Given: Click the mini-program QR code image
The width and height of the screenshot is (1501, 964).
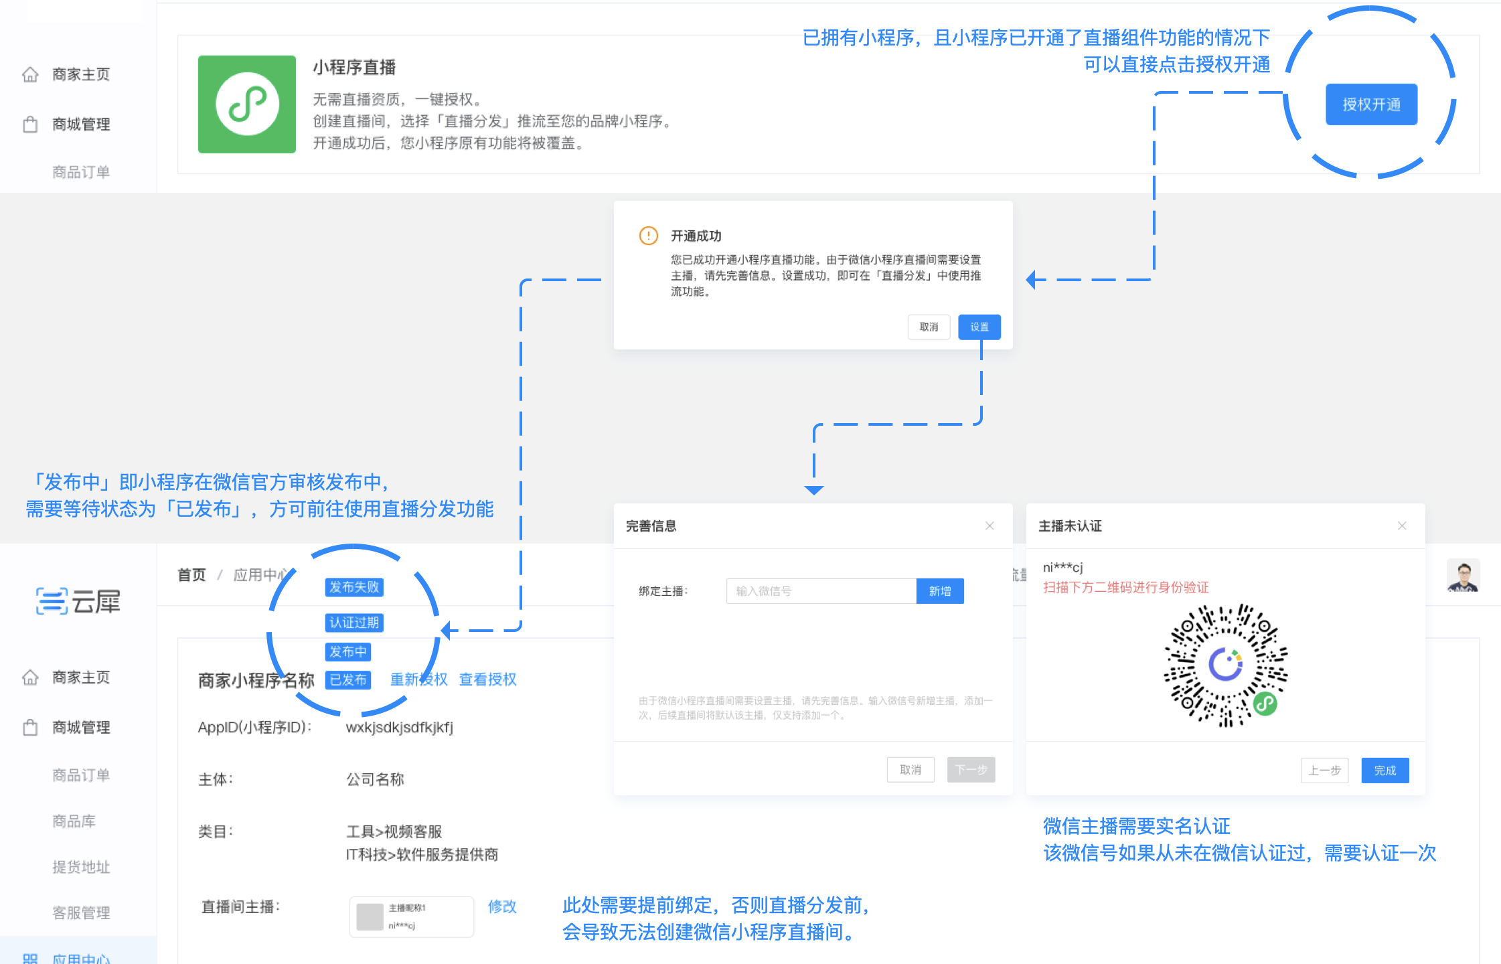Looking at the screenshot, I should pos(1226,665).
